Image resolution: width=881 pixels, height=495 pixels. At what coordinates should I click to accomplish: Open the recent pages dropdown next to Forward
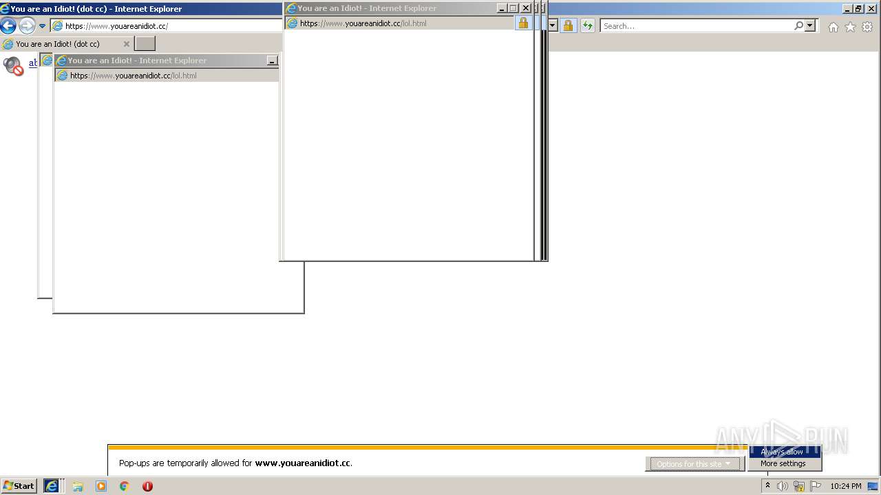click(42, 26)
